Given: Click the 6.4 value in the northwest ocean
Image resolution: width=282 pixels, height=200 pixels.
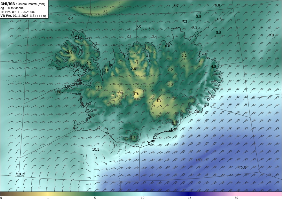Looking at the screenshot, I should click(71, 18).
